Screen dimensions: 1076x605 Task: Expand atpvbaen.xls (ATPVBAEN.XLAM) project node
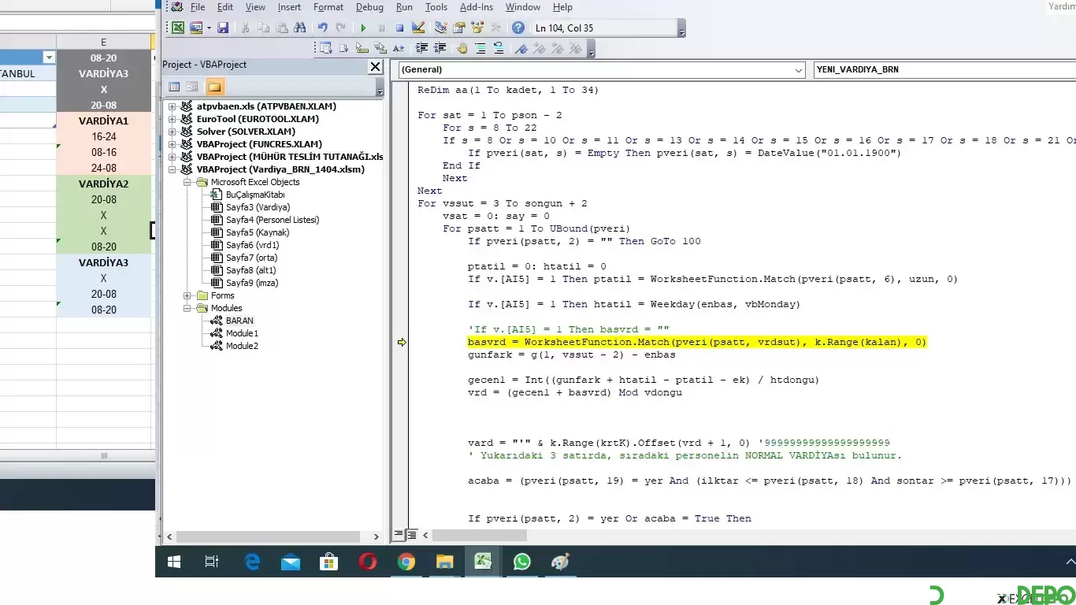click(172, 106)
